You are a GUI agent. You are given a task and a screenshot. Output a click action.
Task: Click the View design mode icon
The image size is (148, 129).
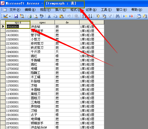pos(6,16)
